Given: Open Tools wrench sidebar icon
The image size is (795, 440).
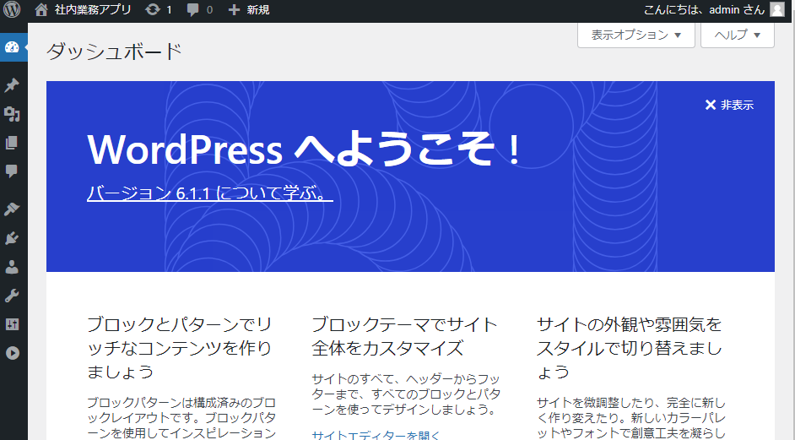Looking at the screenshot, I should [12, 296].
